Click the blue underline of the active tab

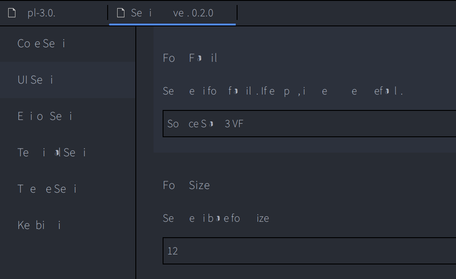pos(173,24)
